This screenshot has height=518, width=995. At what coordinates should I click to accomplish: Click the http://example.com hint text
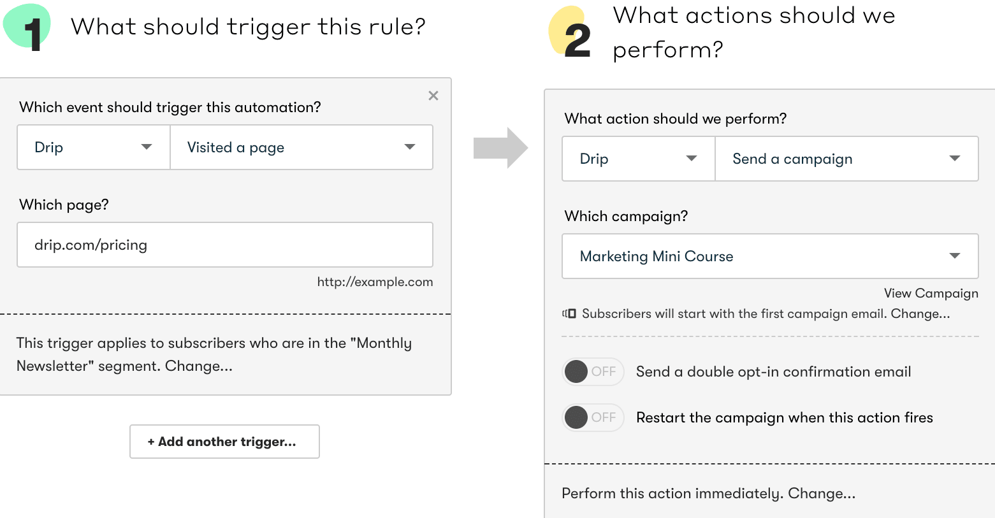tap(375, 282)
